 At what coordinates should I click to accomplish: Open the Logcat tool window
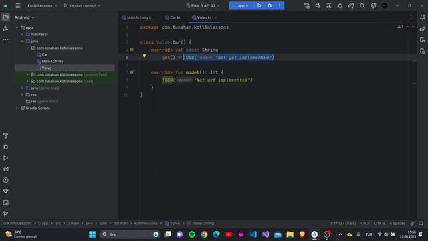coord(5,169)
